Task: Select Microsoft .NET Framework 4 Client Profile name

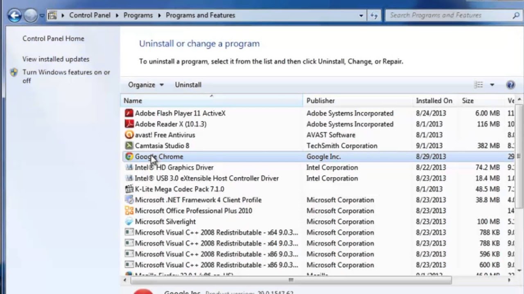Action: coord(198,200)
